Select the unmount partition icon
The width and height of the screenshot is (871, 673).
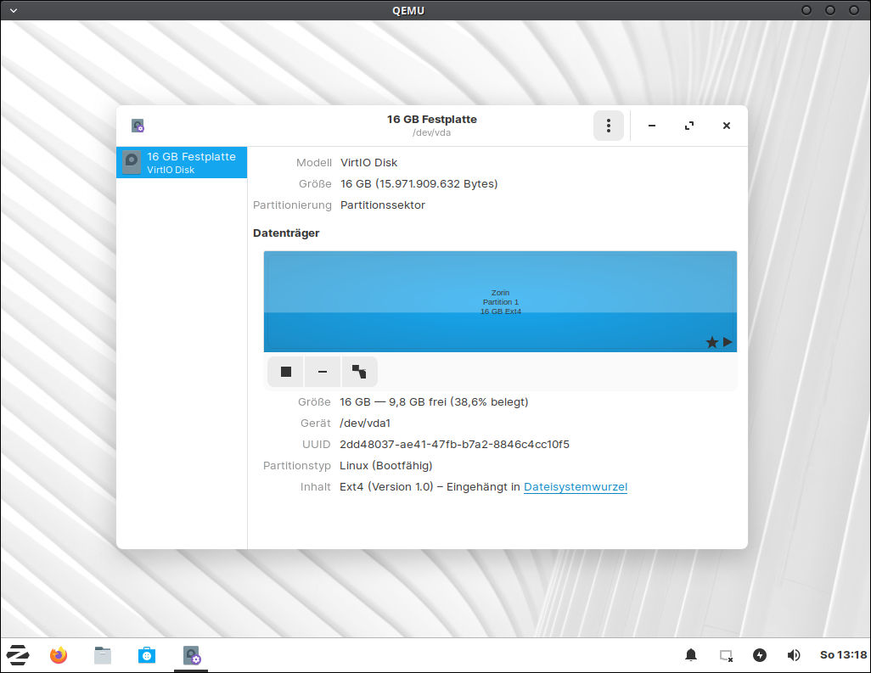coord(285,371)
